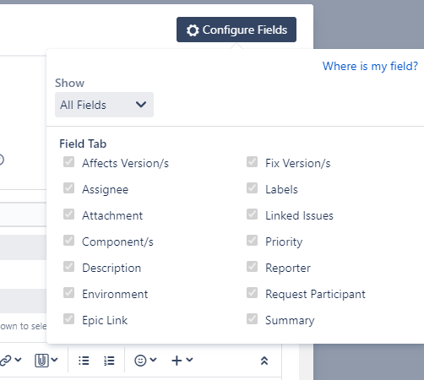Expand the attachment dropdown arrow
The height and width of the screenshot is (380, 424).
(54, 360)
